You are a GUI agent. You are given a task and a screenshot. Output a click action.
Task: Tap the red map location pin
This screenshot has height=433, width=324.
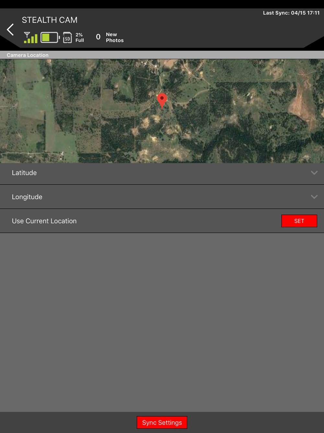162,101
